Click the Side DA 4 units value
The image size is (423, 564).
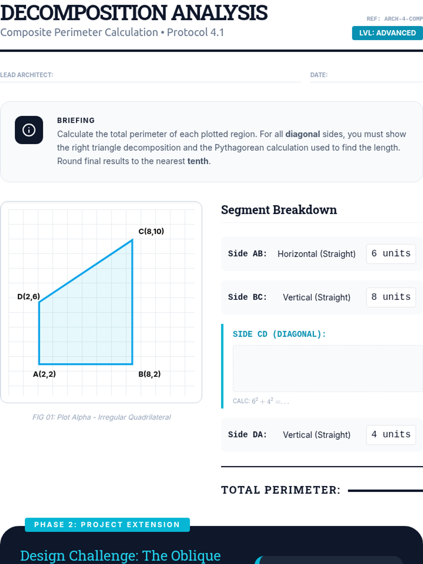391,435
